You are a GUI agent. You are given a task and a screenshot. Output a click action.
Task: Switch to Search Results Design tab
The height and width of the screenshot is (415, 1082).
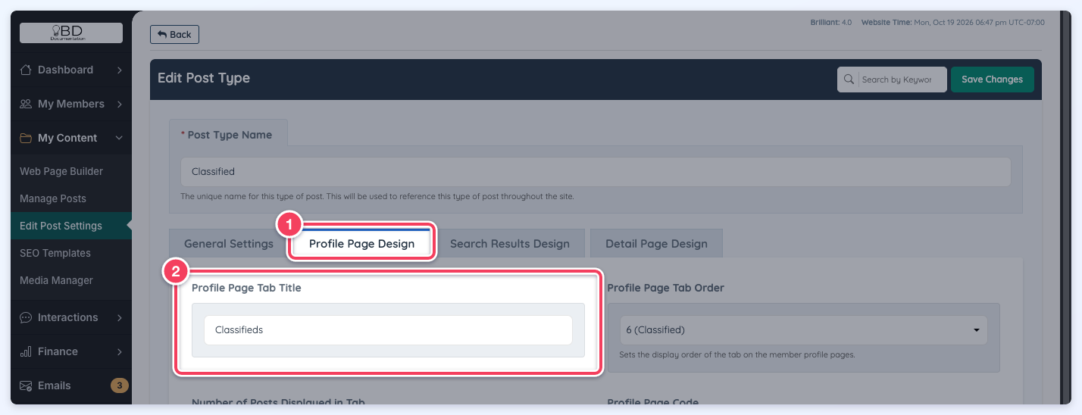[x=510, y=244]
